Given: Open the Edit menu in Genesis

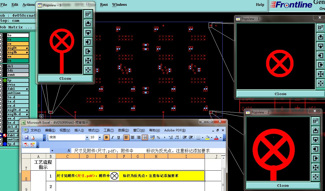Looking at the screenshot, I should click(x=15, y=5).
